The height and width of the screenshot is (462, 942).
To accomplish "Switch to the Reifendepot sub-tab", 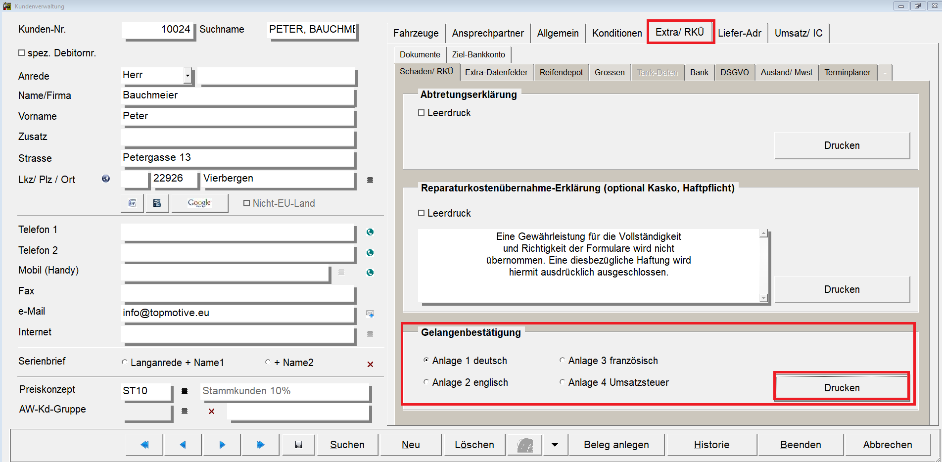I will pyautogui.click(x=561, y=72).
